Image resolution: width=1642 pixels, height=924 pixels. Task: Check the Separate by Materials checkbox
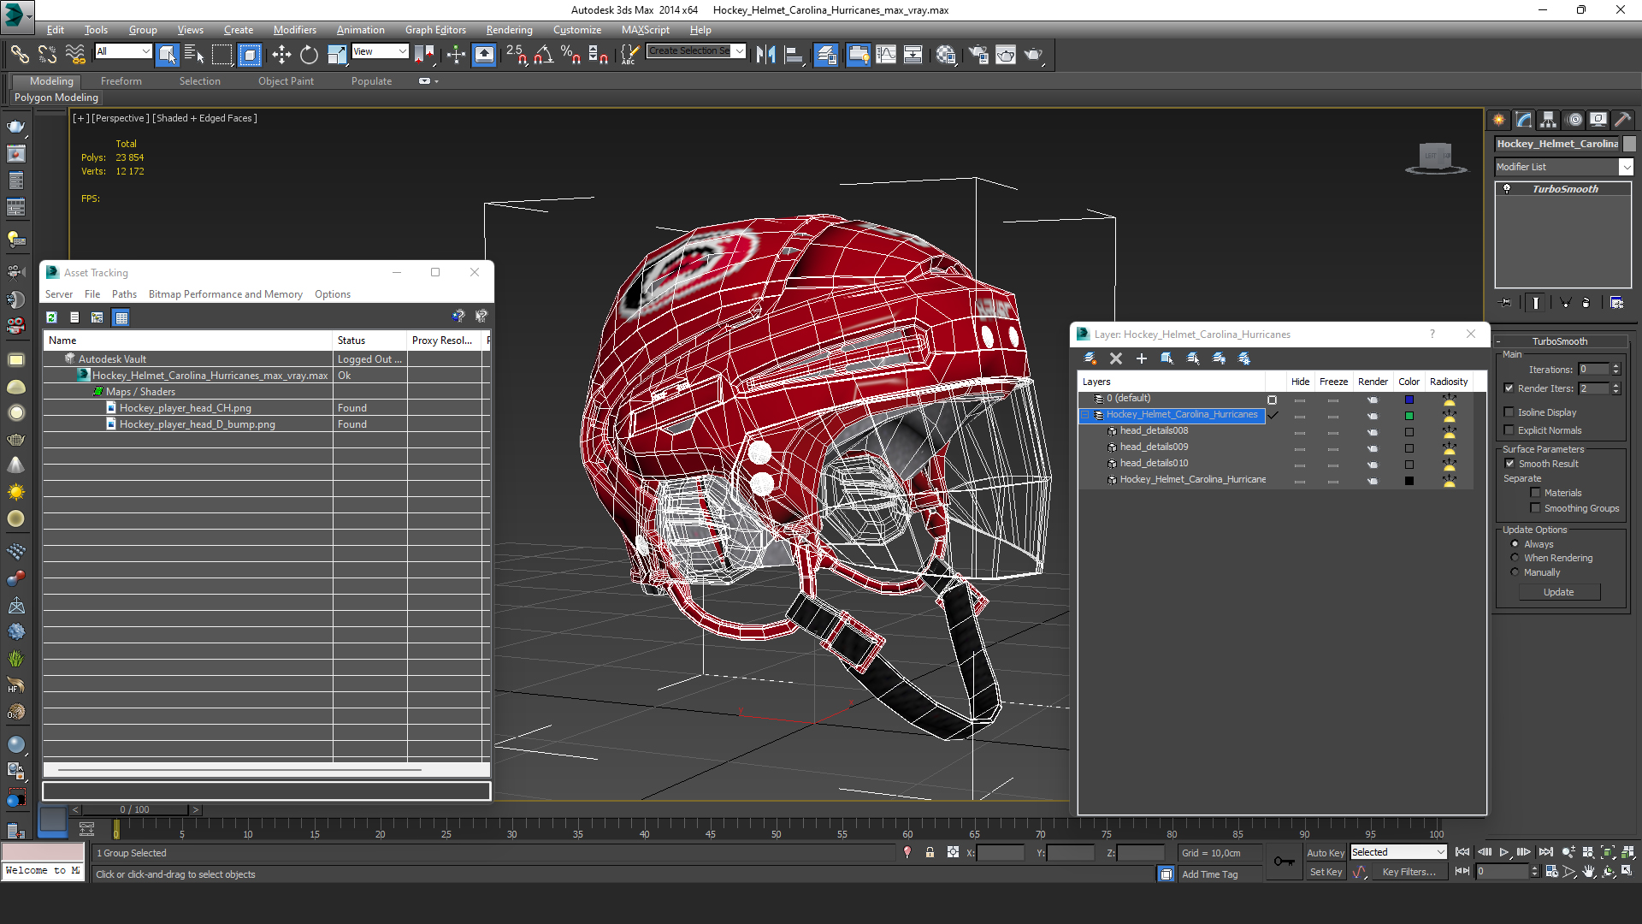(1535, 493)
